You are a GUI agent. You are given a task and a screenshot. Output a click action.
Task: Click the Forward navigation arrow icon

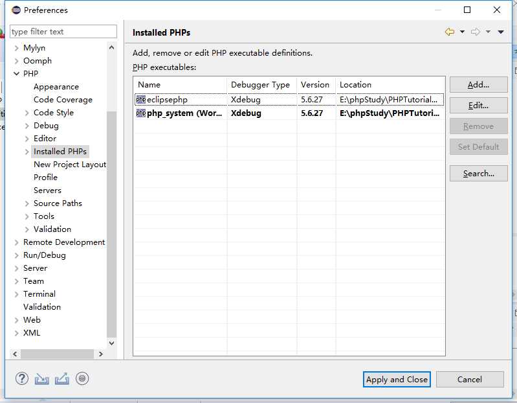pyautogui.click(x=476, y=32)
